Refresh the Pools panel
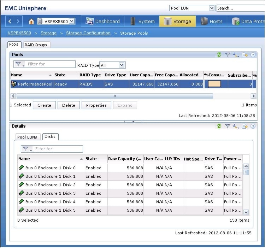This screenshot has width=265, height=252. (219, 55)
